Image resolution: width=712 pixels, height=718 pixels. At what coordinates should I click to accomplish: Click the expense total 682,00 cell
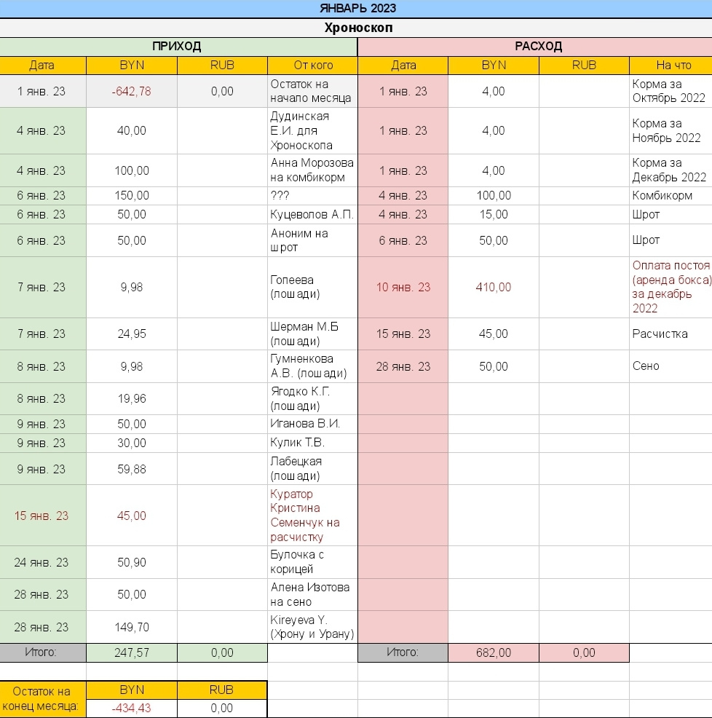click(x=493, y=653)
